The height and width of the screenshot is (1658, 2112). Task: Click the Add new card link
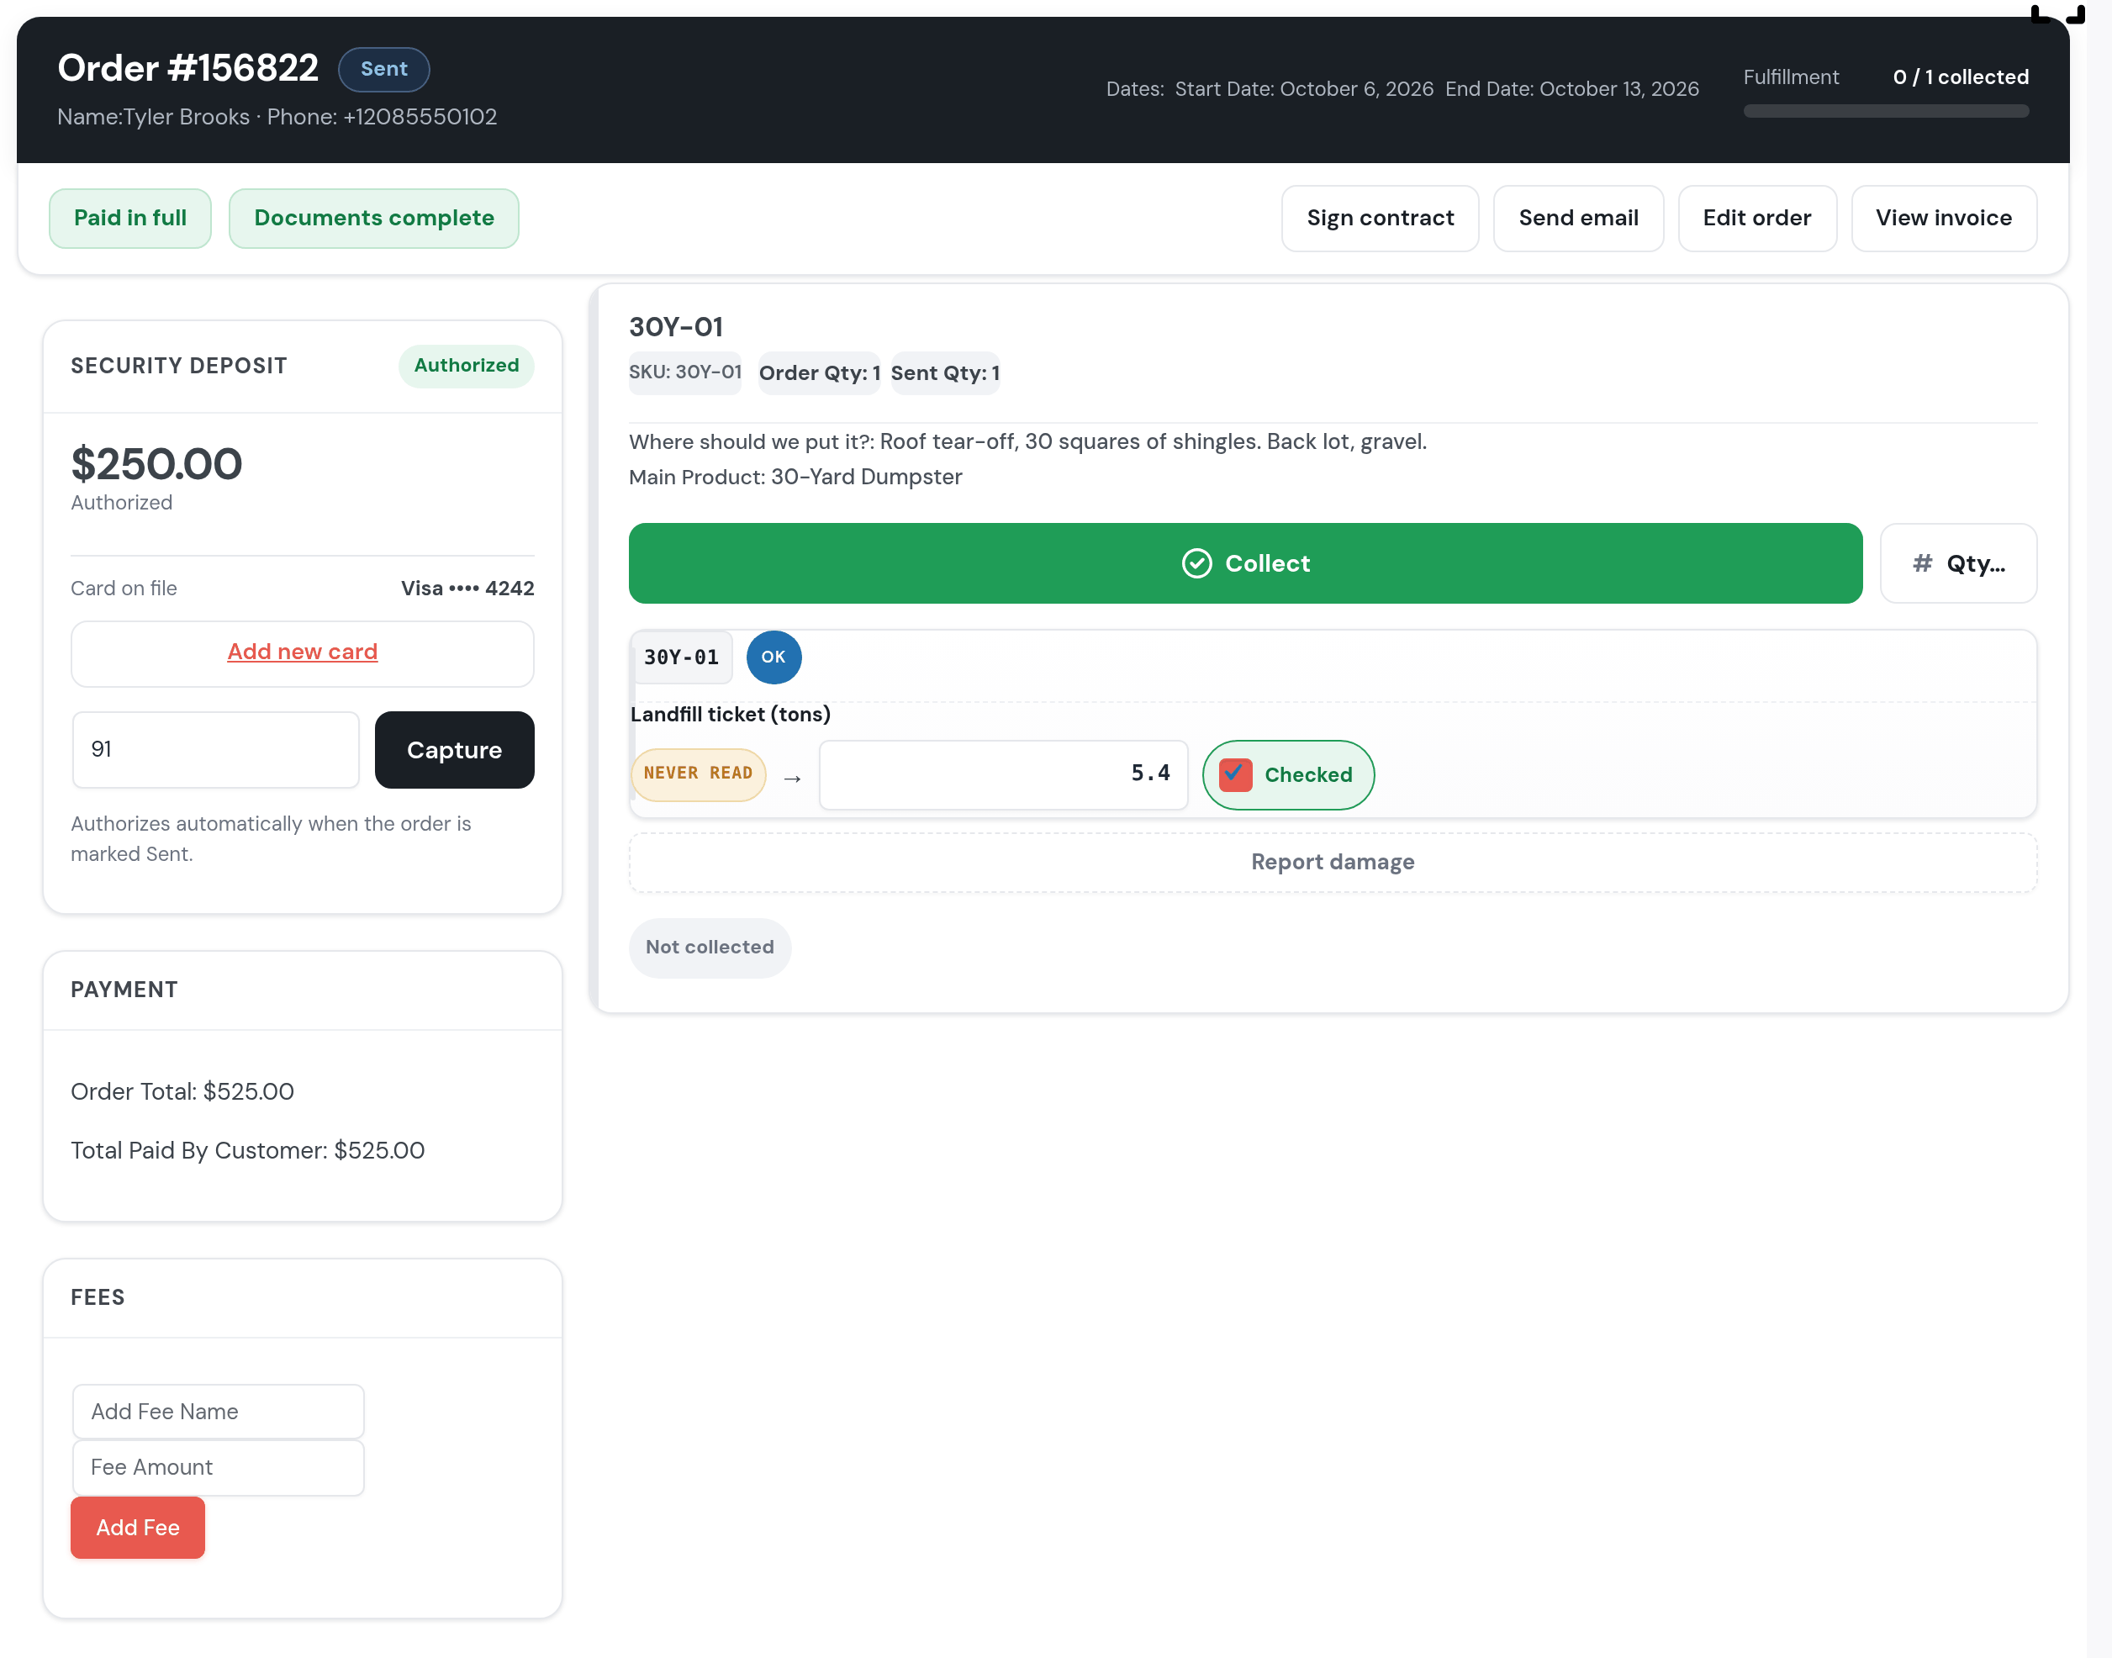pyautogui.click(x=302, y=652)
